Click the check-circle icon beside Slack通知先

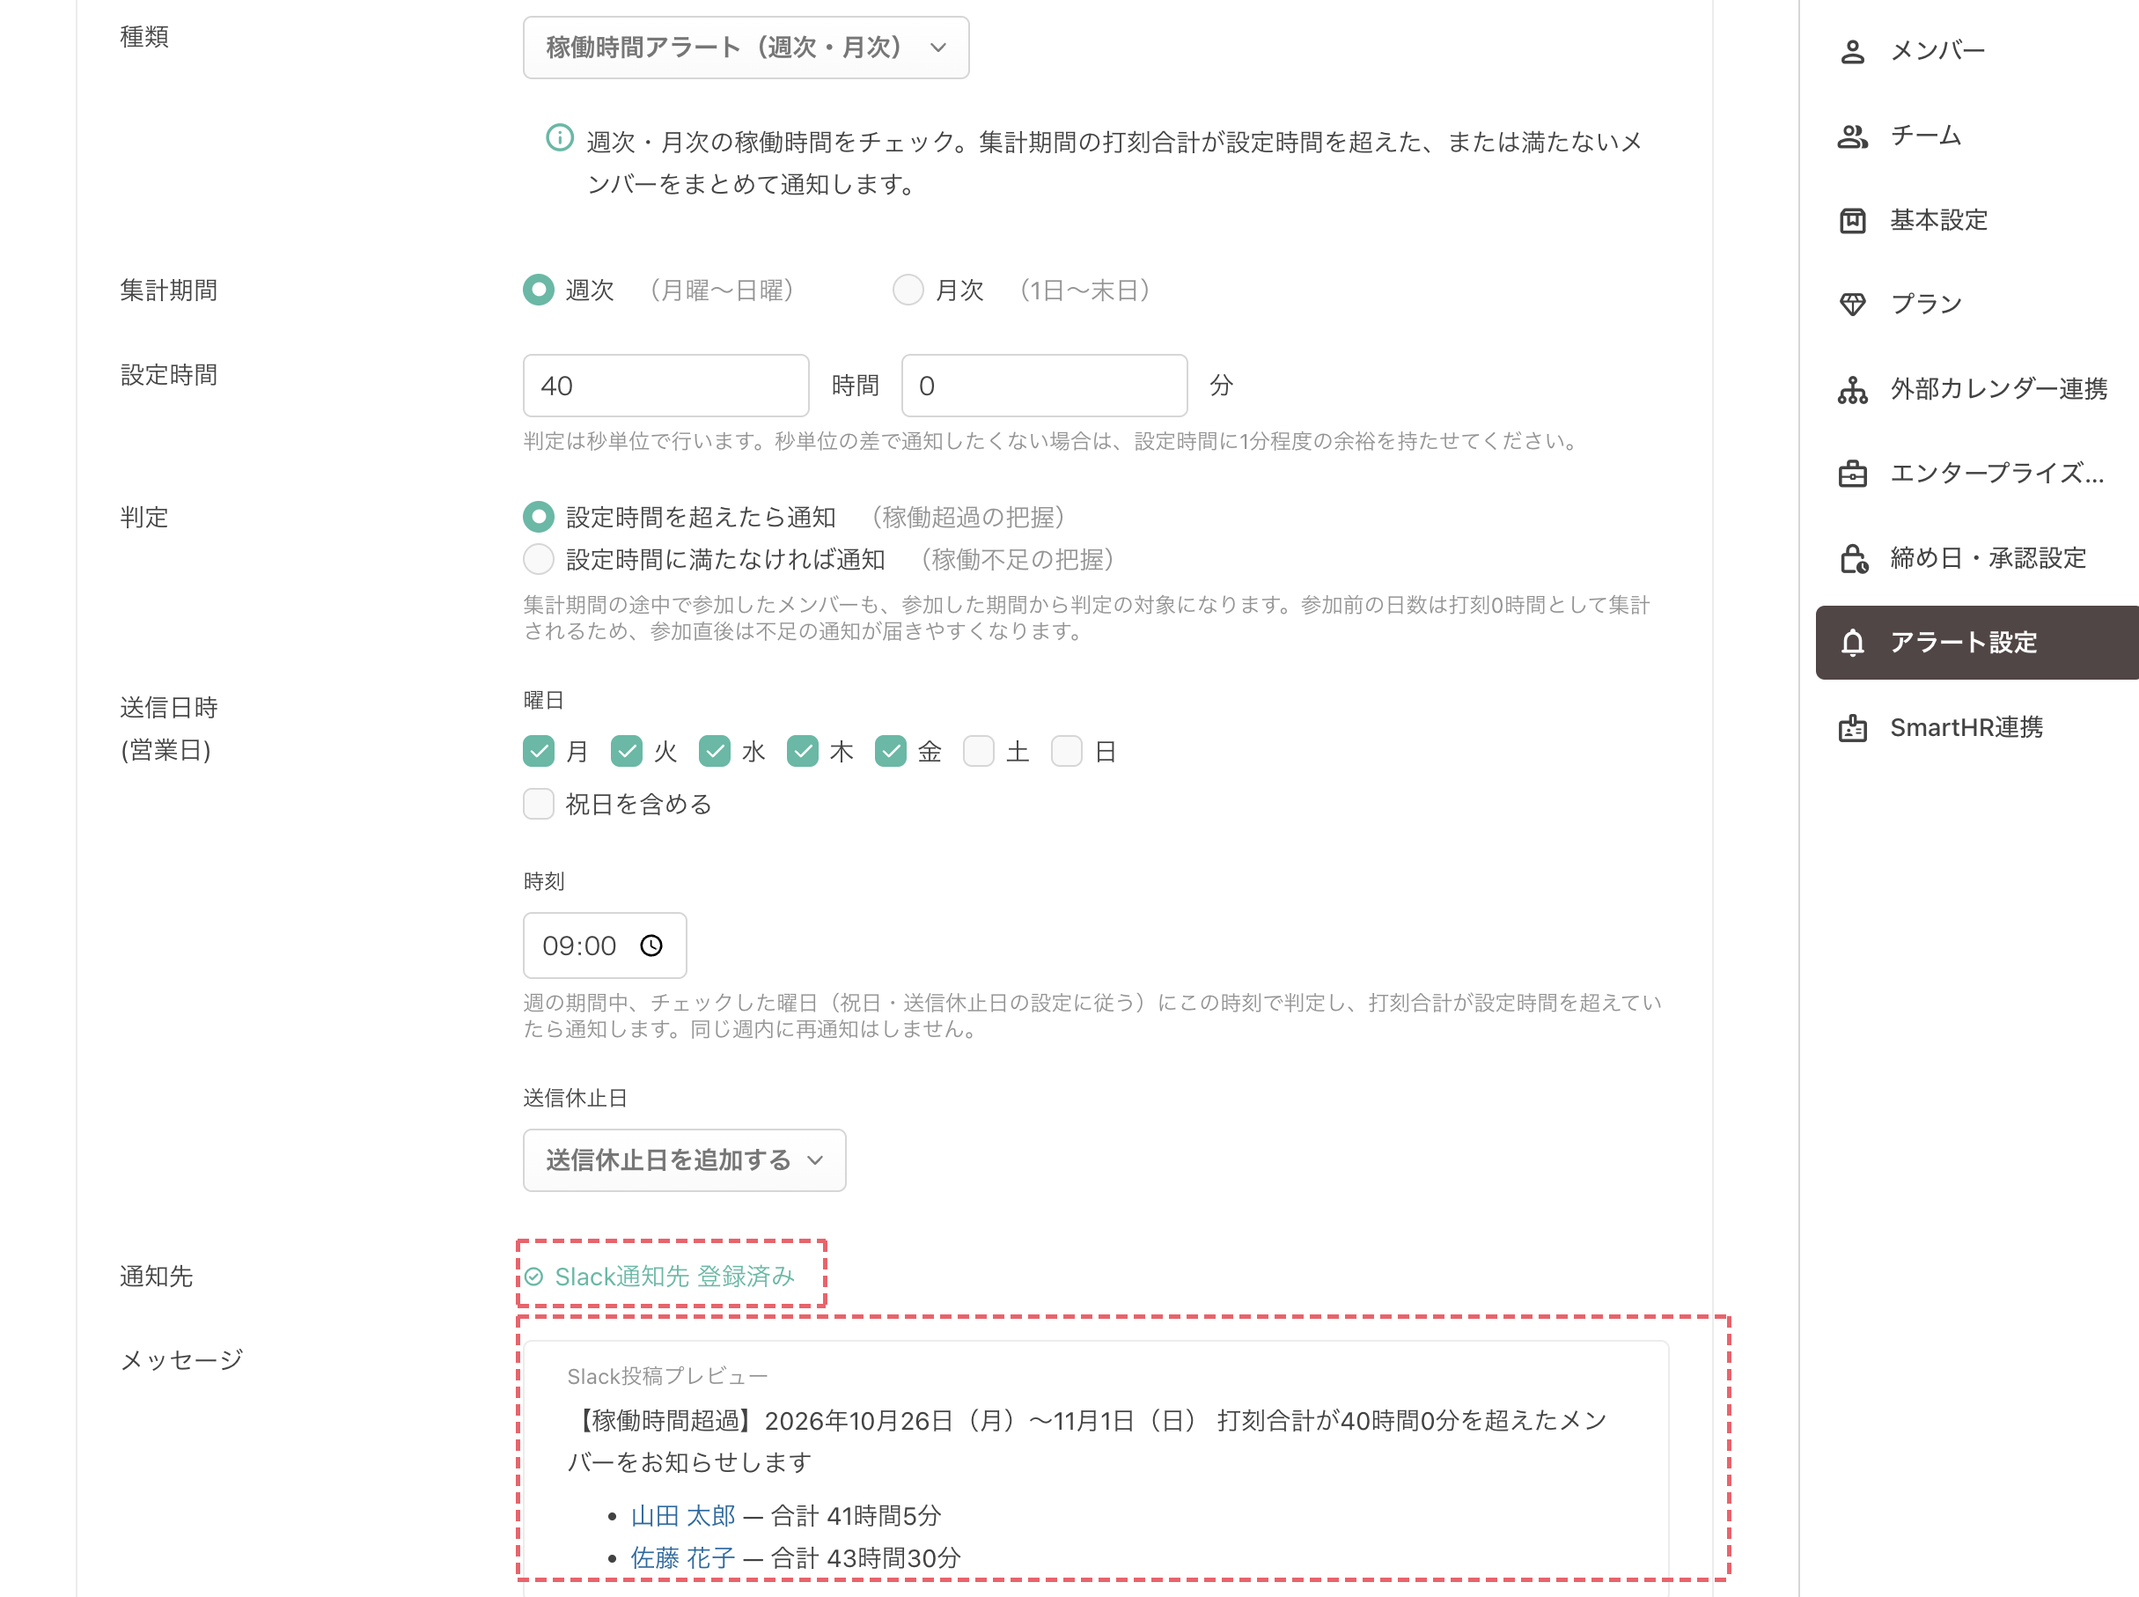[533, 1277]
